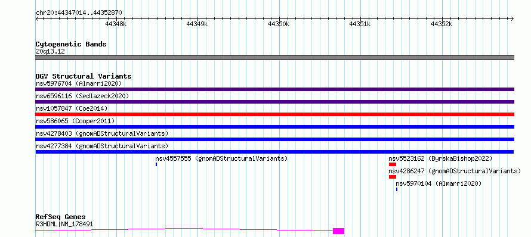Screen dimensions: 531x237
Task: Select the small blue marker for nsv4557555
Action: tap(156, 164)
